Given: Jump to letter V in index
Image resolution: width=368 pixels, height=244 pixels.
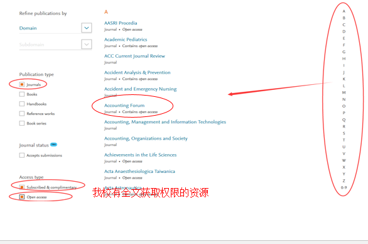Looking at the screenshot, I should [x=344, y=153].
